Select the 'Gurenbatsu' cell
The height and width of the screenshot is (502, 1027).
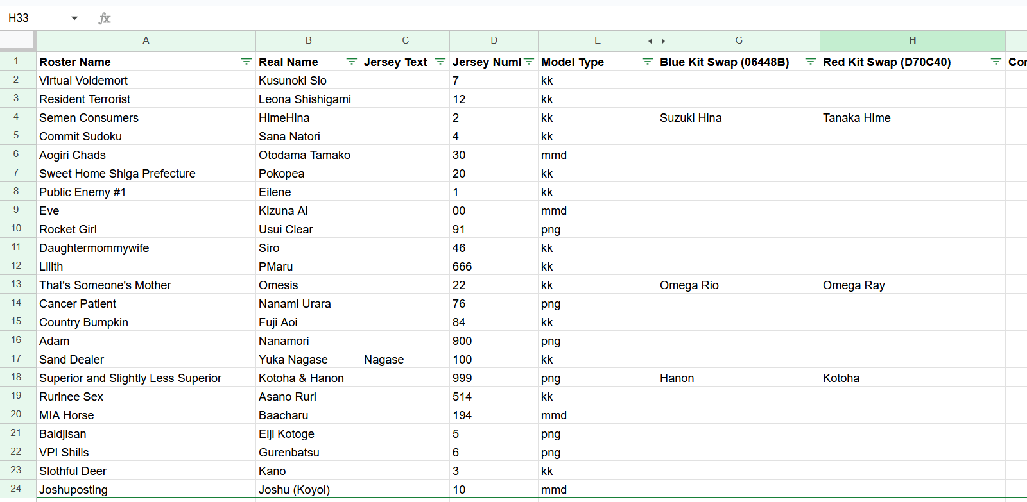pyautogui.click(x=309, y=452)
